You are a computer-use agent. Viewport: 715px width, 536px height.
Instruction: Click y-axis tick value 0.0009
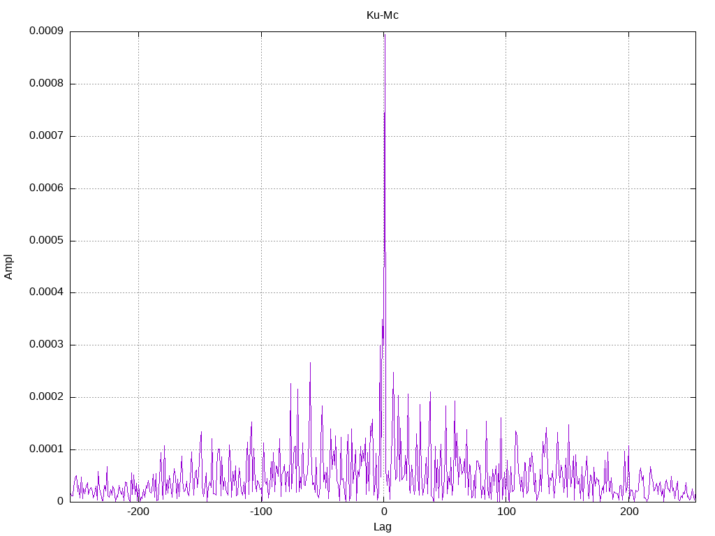tap(47, 31)
